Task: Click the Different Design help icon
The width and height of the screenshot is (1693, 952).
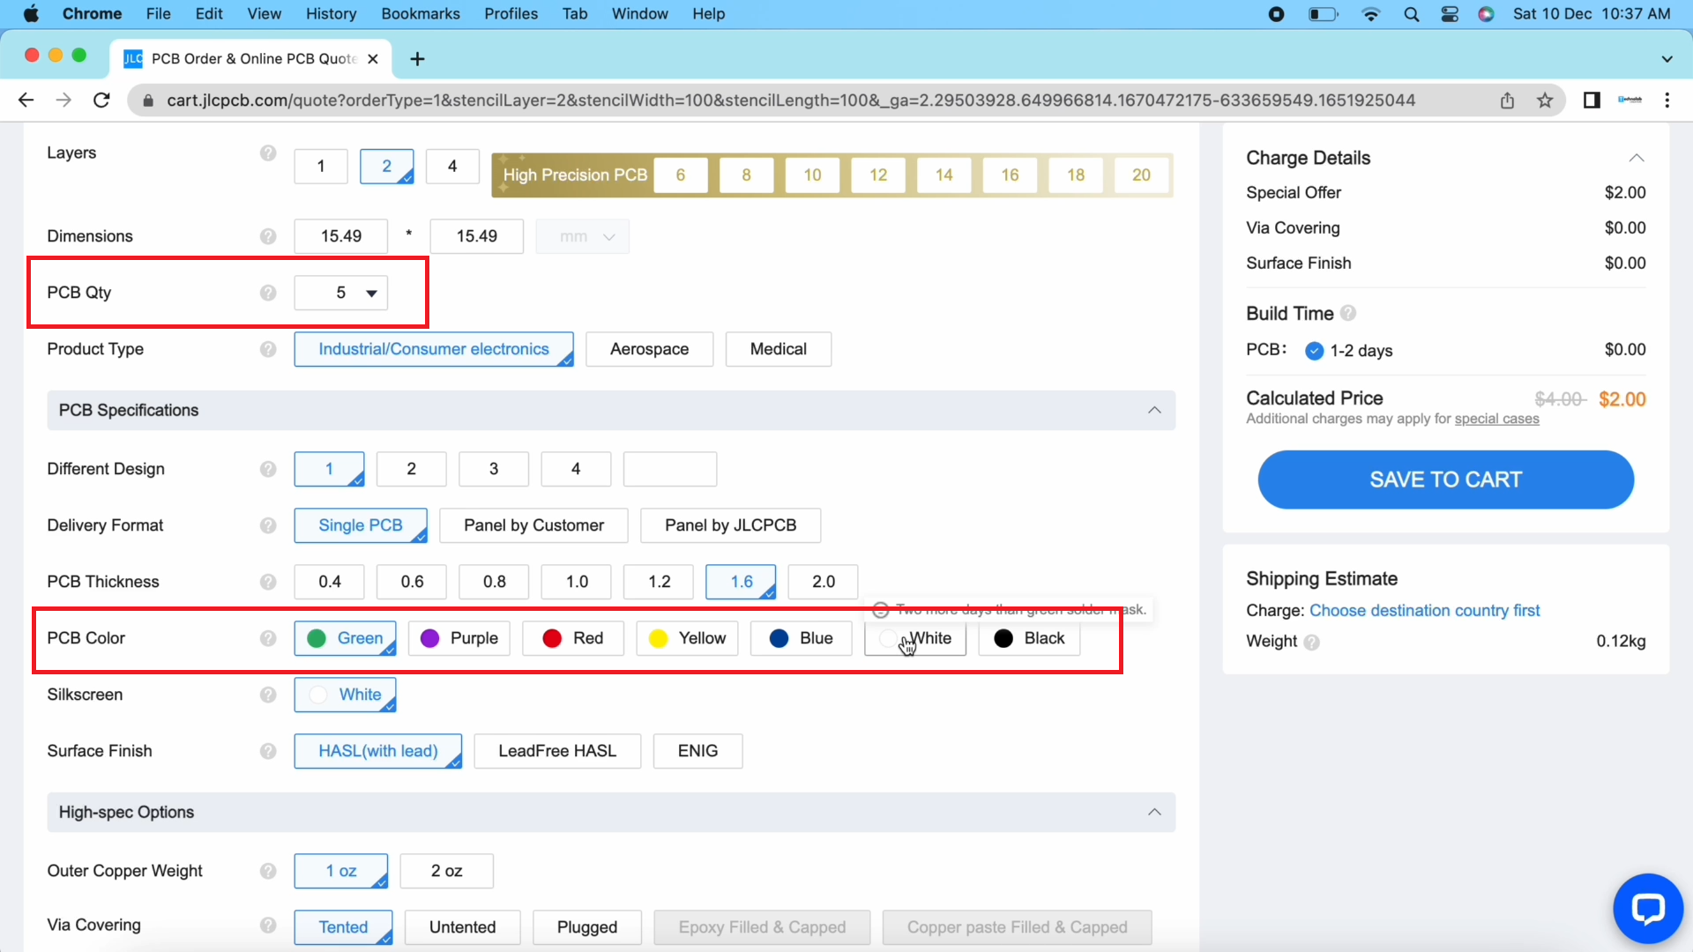Action: click(268, 469)
